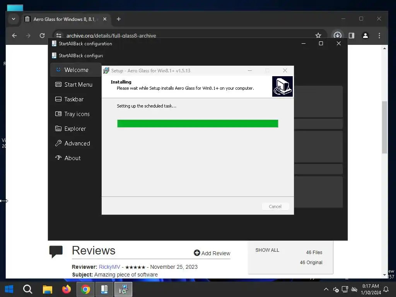Click the muted volume tray icon
This screenshot has height=297, width=396.
tap(336, 289)
